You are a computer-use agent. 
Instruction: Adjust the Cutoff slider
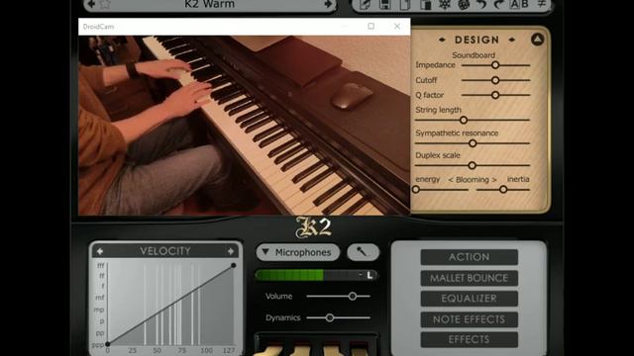(x=495, y=80)
